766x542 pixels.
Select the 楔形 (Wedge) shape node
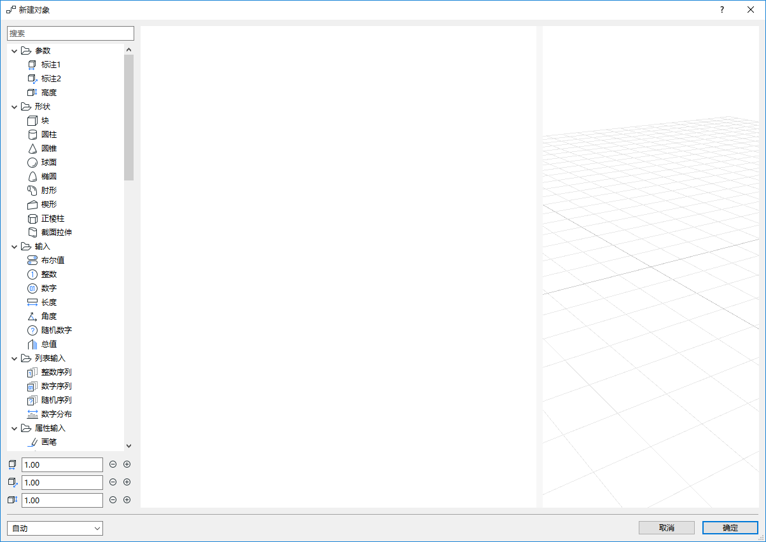pos(46,204)
